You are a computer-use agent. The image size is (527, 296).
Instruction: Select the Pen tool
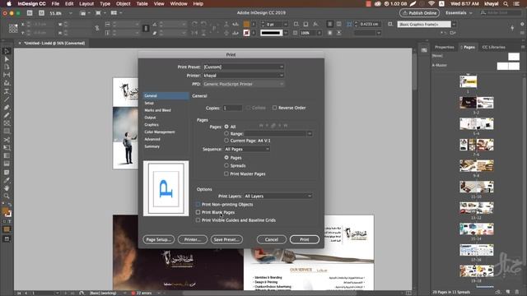tap(7, 108)
